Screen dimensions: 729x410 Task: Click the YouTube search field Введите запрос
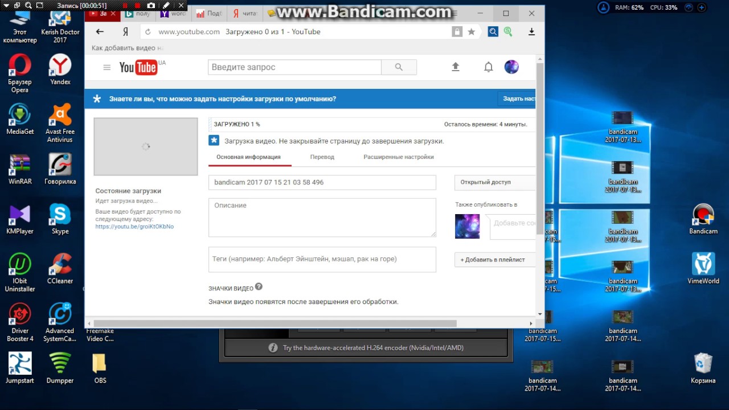coord(294,67)
